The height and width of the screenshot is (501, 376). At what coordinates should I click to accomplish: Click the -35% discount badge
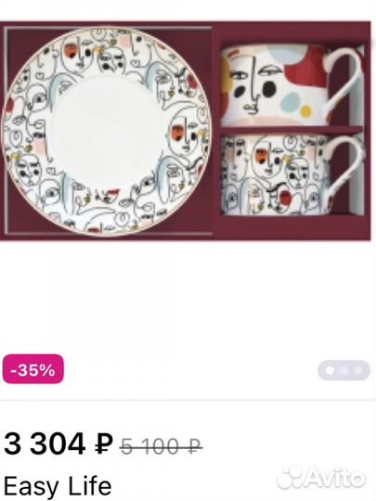click(x=32, y=369)
